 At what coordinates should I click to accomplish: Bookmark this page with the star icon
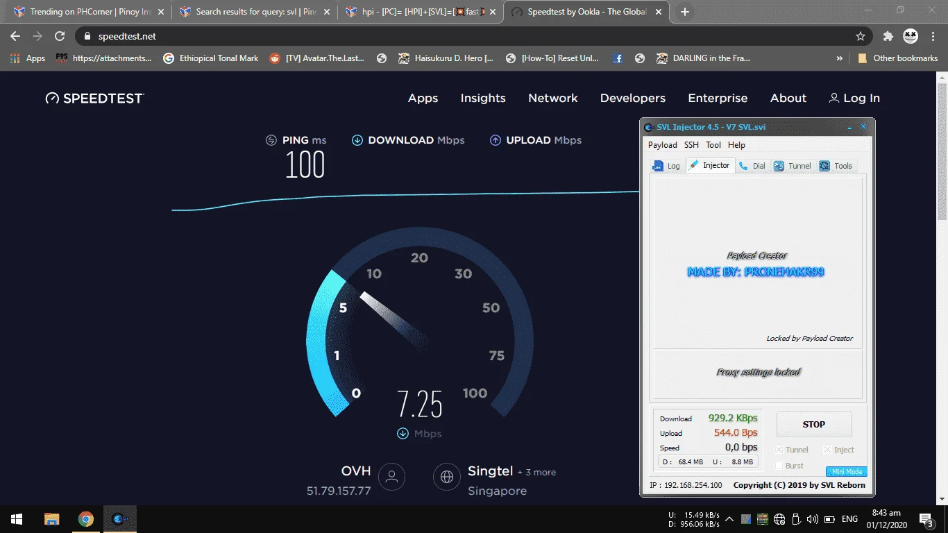coord(861,36)
